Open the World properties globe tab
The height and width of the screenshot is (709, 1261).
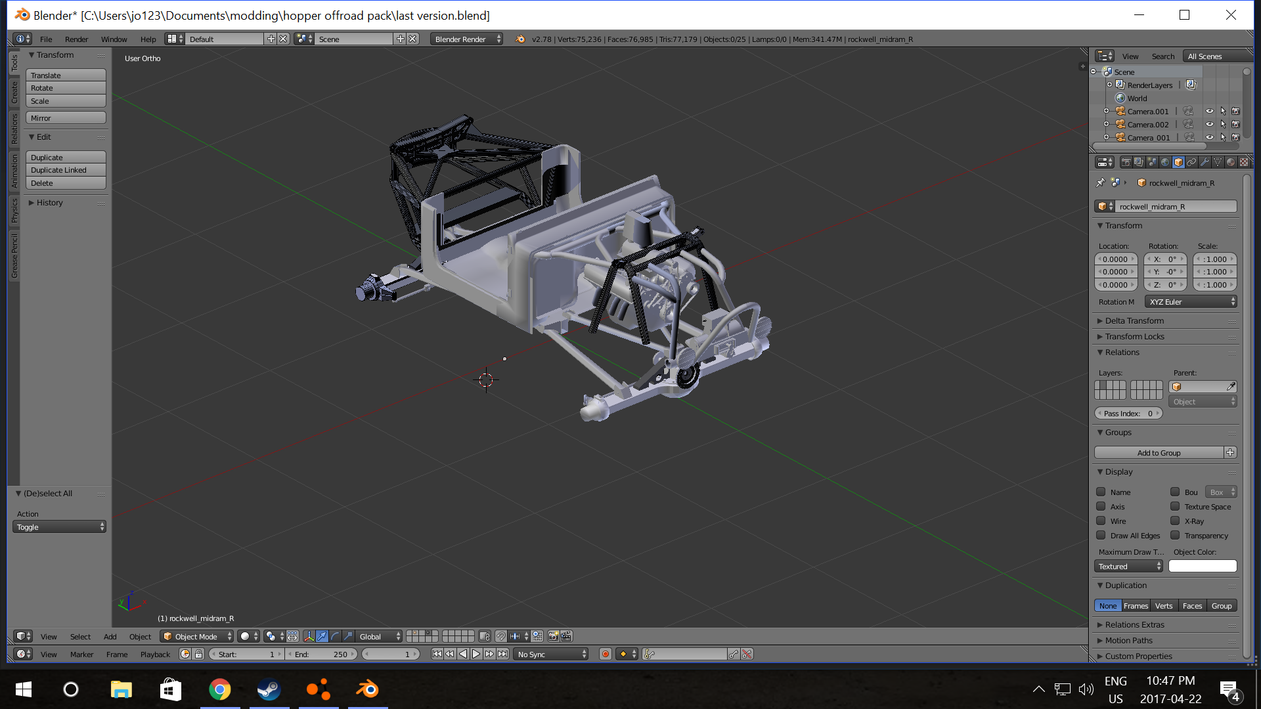click(1165, 162)
